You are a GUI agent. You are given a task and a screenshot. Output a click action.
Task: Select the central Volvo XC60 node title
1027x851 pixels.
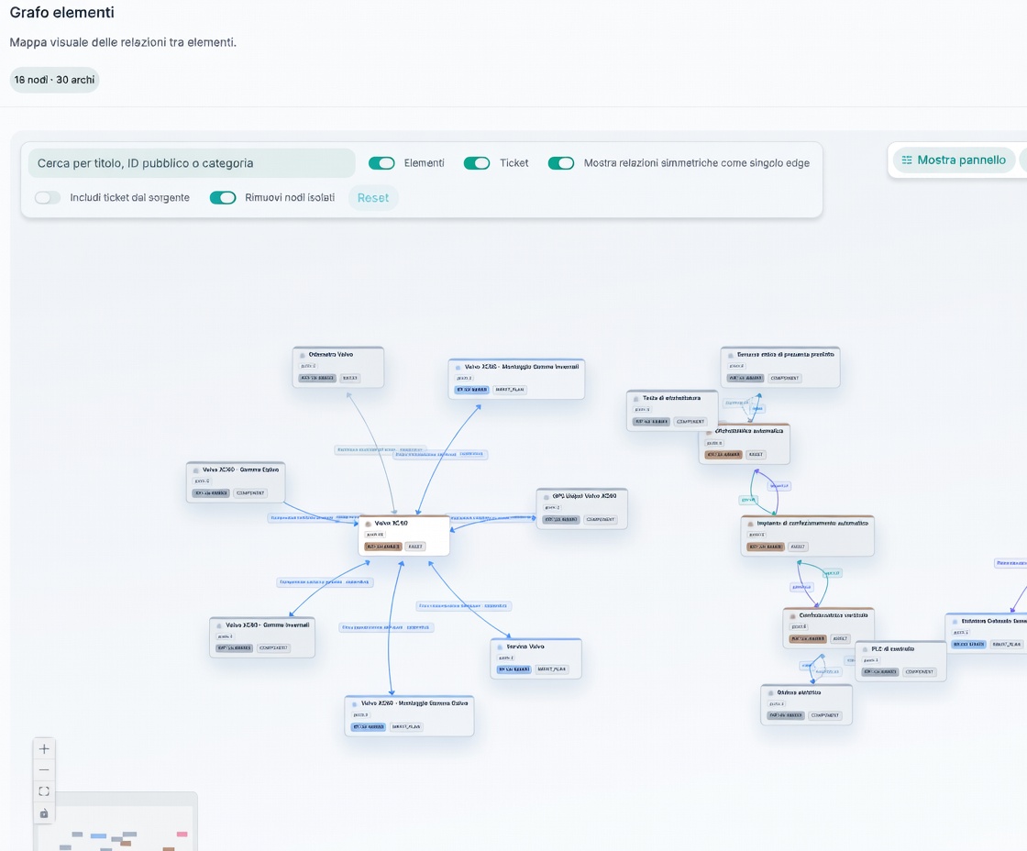pyautogui.click(x=391, y=524)
